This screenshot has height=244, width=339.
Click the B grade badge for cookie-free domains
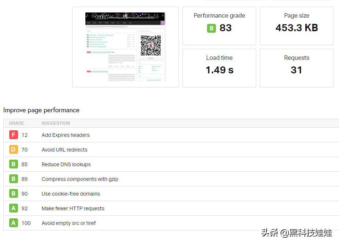14,194
